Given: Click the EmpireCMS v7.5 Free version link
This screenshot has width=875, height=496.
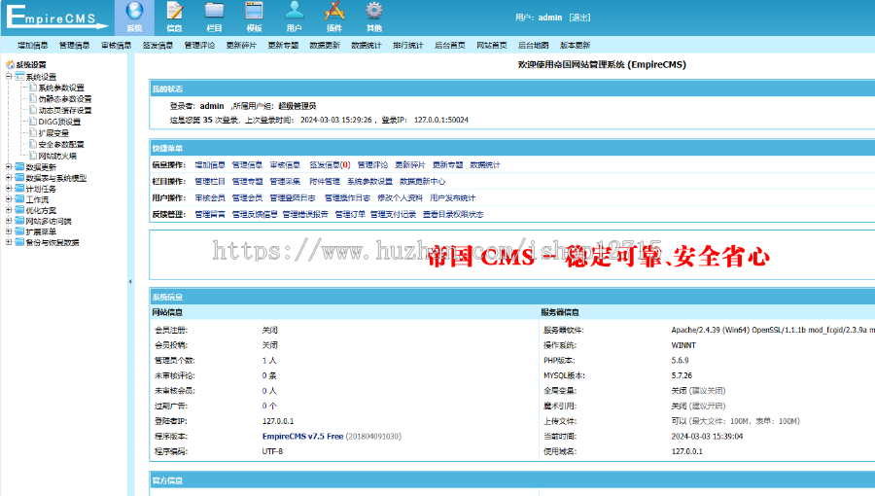Looking at the screenshot, I should coord(302,437).
